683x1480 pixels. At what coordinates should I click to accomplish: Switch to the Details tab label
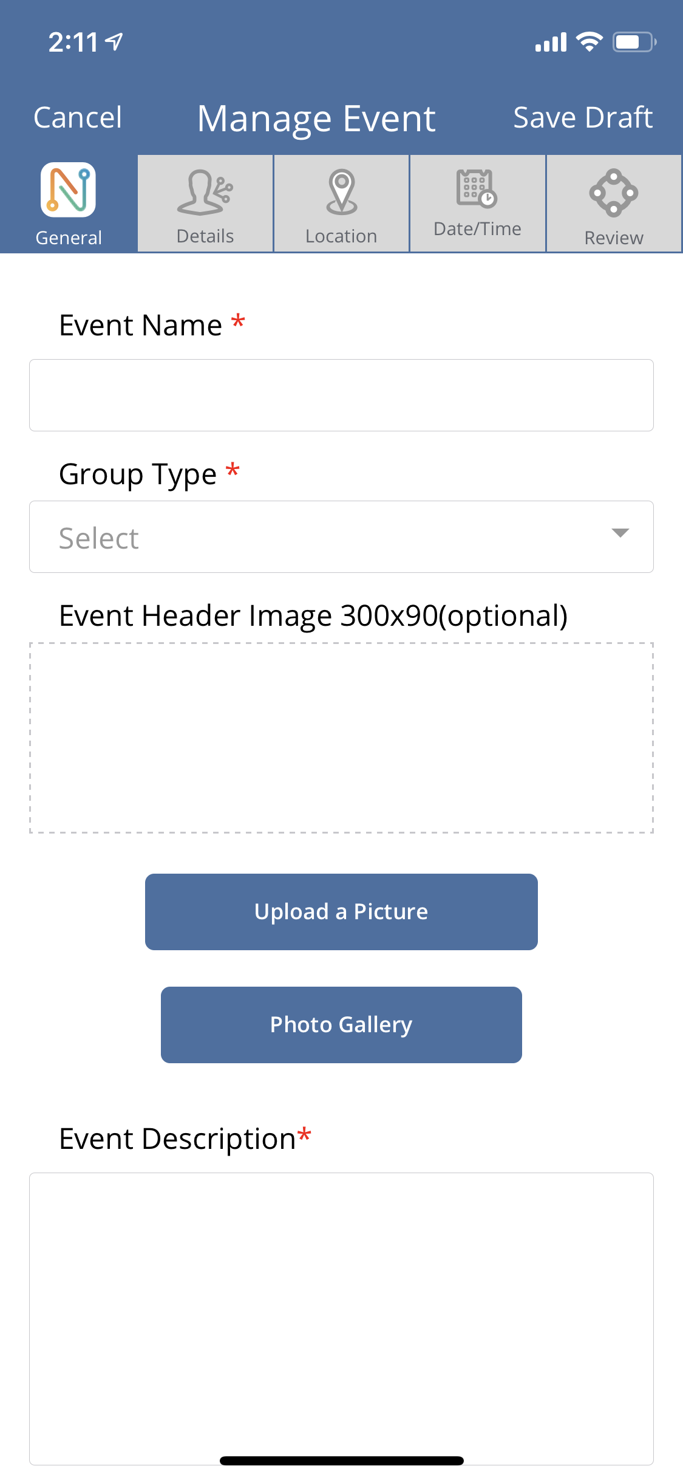(x=205, y=236)
